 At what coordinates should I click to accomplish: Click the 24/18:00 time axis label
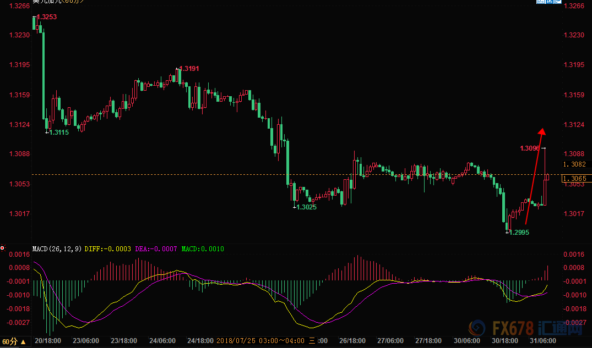[x=200, y=341]
